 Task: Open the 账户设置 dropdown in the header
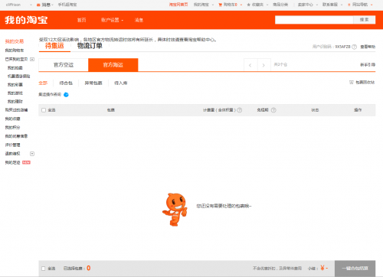click(x=112, y=20)
